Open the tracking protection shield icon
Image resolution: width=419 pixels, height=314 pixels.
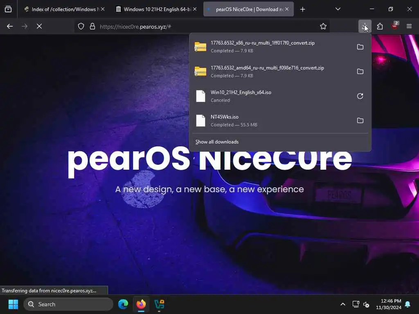(81, 26)
